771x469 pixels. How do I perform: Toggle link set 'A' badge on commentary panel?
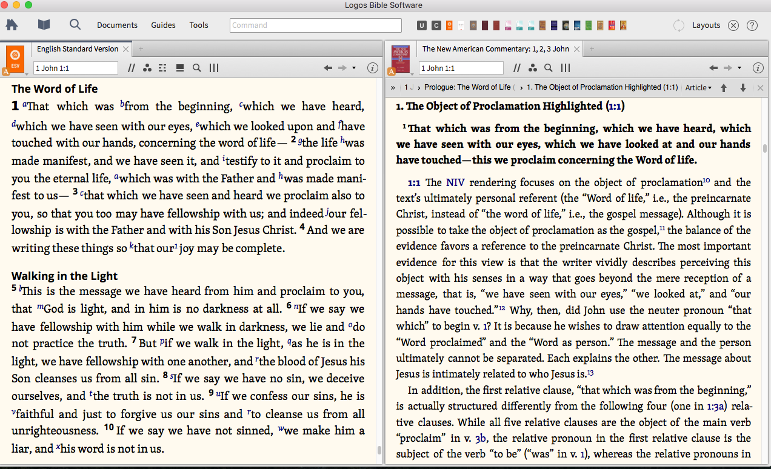(392, 72)
